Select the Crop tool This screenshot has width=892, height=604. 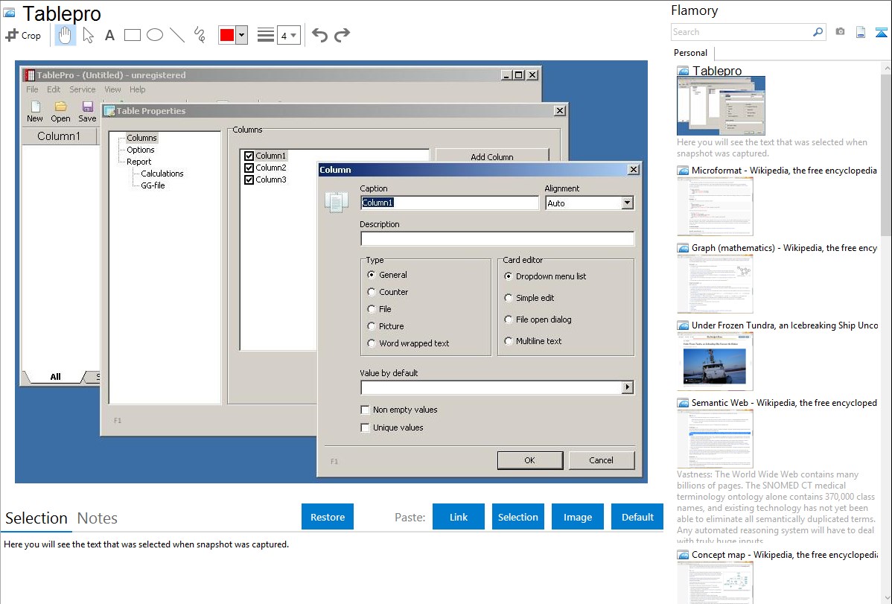(x=23, y=35)
